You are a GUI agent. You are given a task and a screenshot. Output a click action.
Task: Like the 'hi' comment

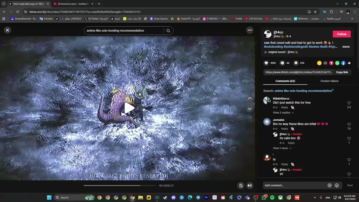349,160
